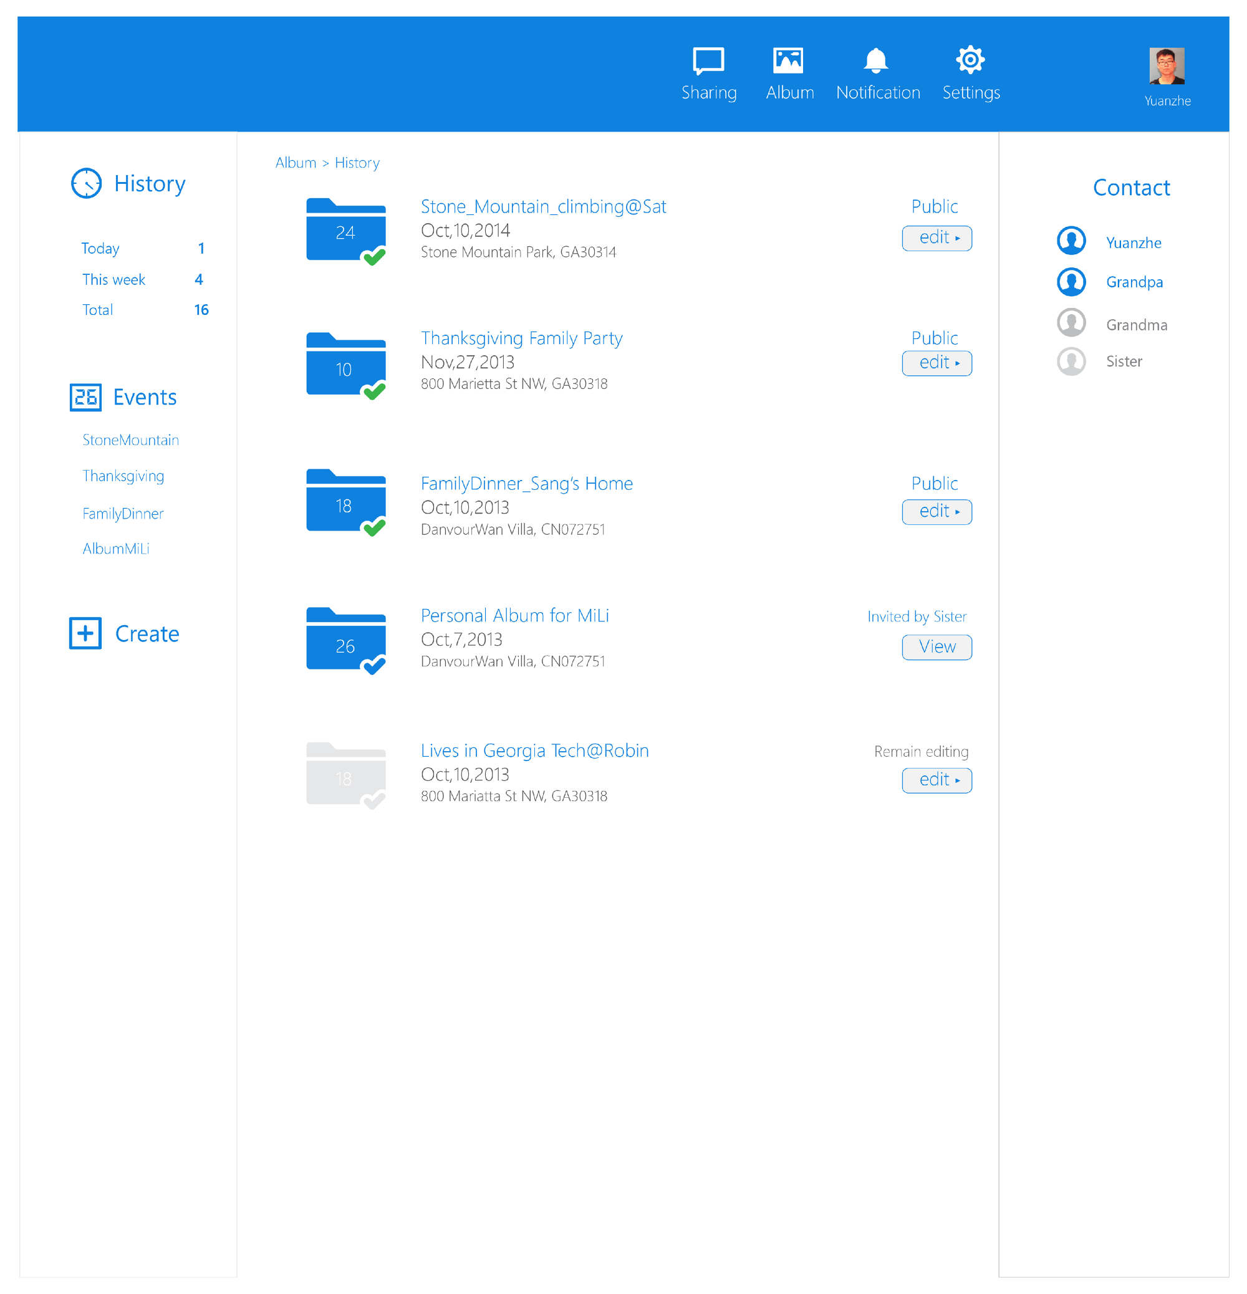Image resolution: width=1247 pixels, height=1294 pixels.
Task: Select FamilyDinner under Events
Action: (123, 514)
